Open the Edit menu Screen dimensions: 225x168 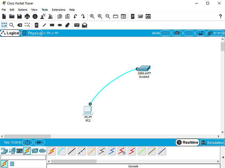tap(12, 10)
